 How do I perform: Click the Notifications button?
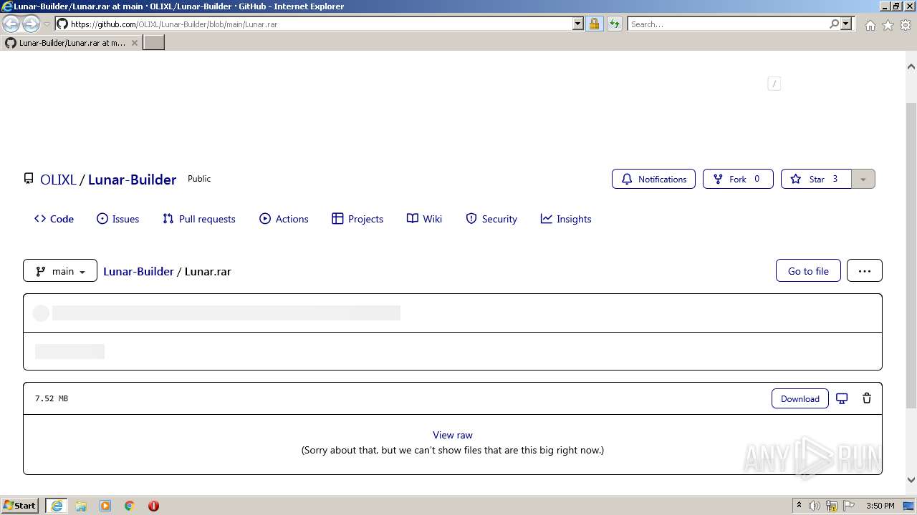(x=653, y=179)
